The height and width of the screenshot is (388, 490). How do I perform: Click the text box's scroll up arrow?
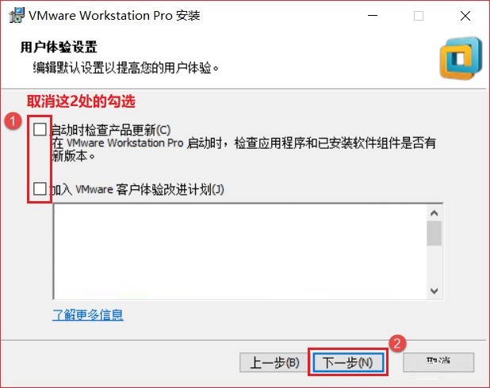[434, 213]
